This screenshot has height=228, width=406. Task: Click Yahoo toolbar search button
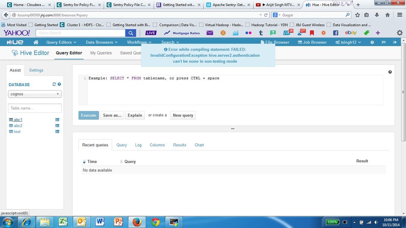click(131, 33)
